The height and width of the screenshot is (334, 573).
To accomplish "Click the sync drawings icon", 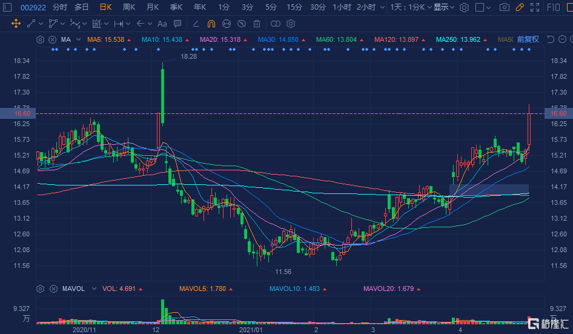I will pos(227,24).
